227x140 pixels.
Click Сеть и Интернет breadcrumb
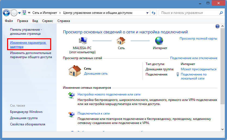tap(45, 13)
